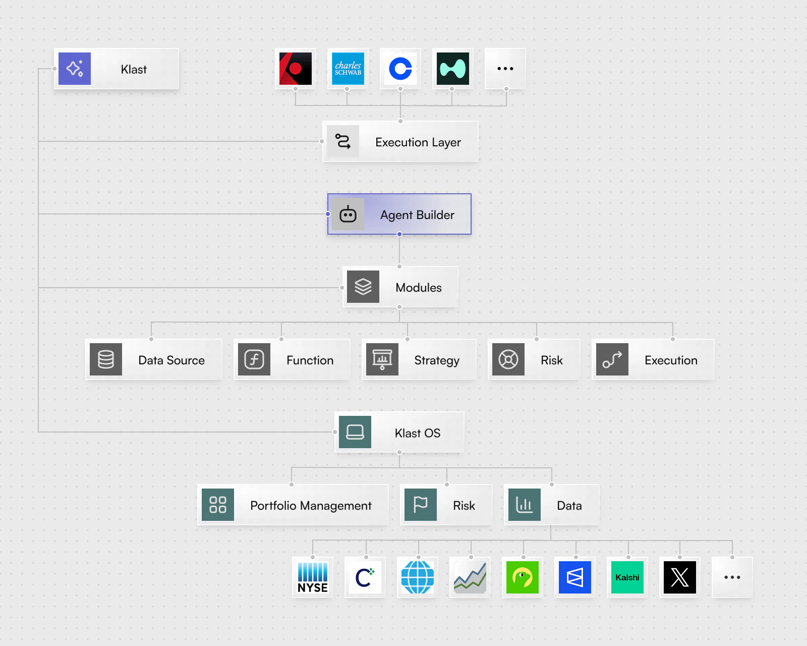
Task: Select the Data Source module label
Action: click(171, 360)
